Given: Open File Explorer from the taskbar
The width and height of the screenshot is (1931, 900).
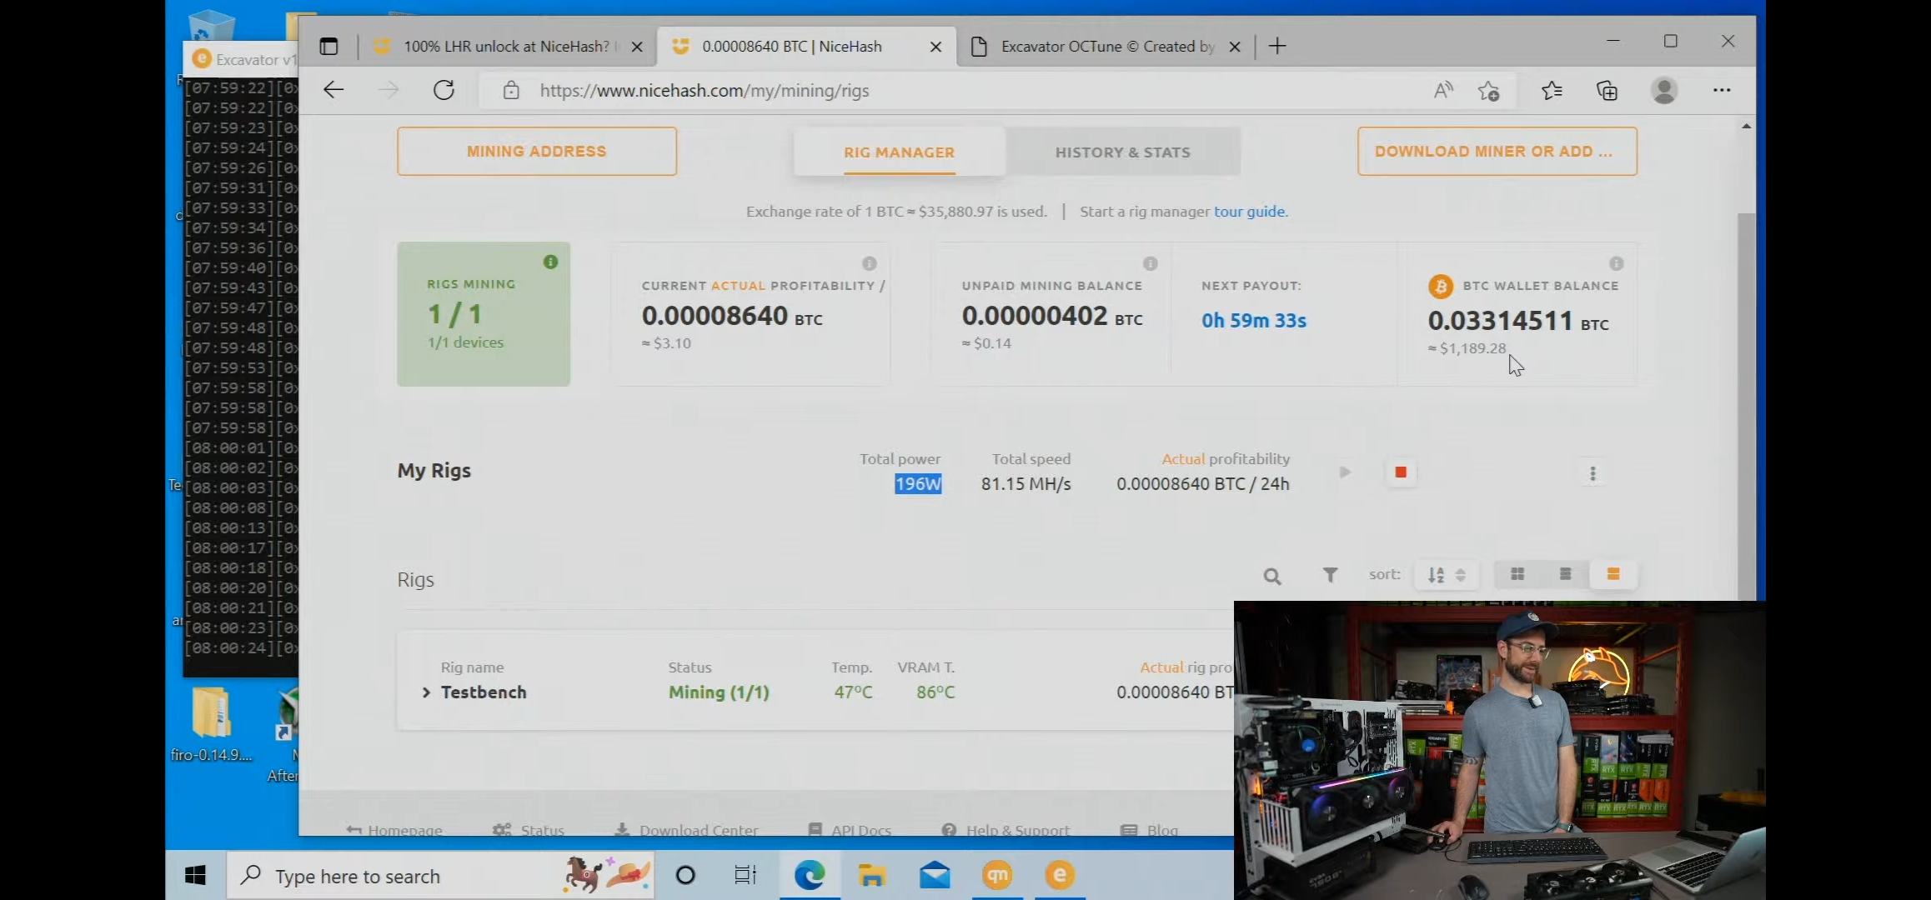Looking at the screenshot, I should [x=871, y=875].
